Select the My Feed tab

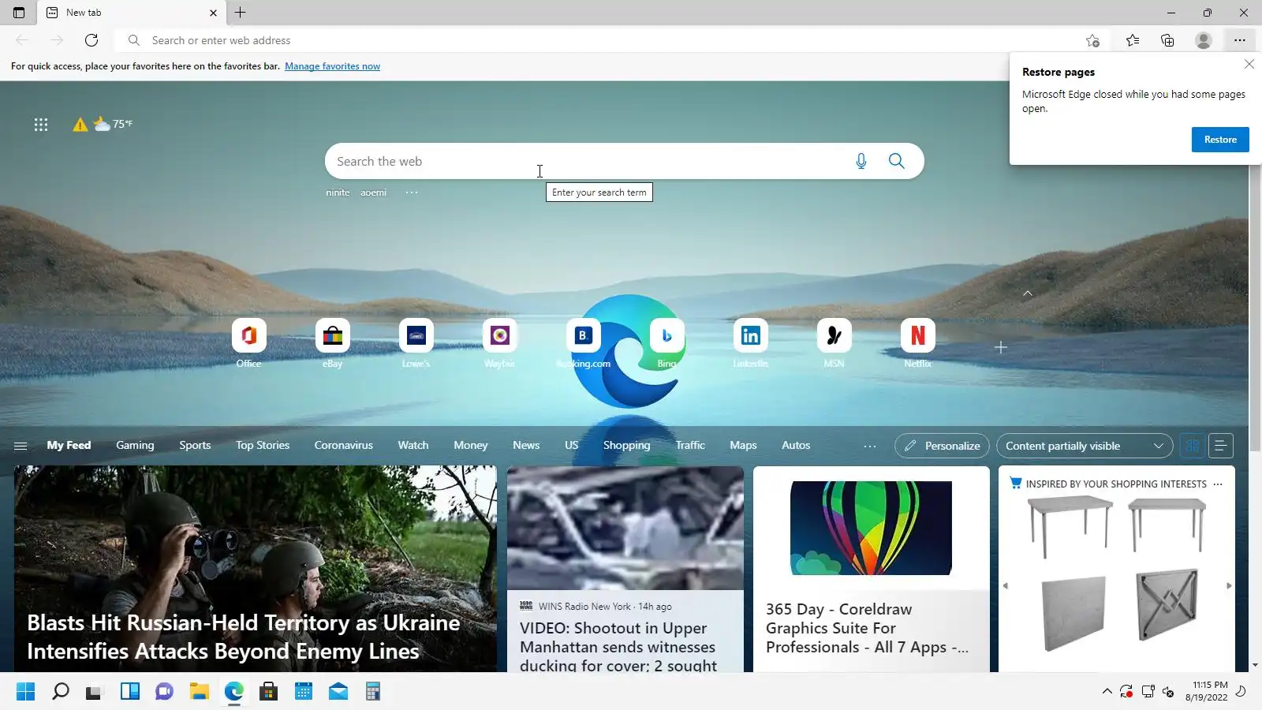(x=69, y=446)
